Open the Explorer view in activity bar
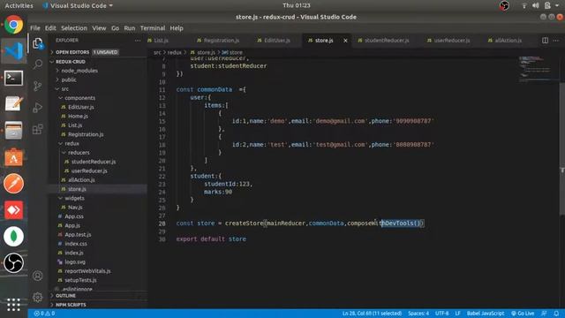Screen dimensions: 565x318 coord(37,43)
